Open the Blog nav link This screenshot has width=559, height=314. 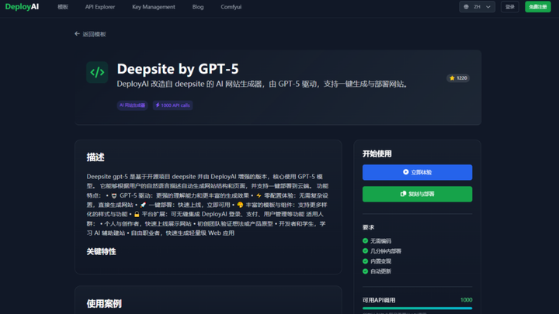click(198, 7)
